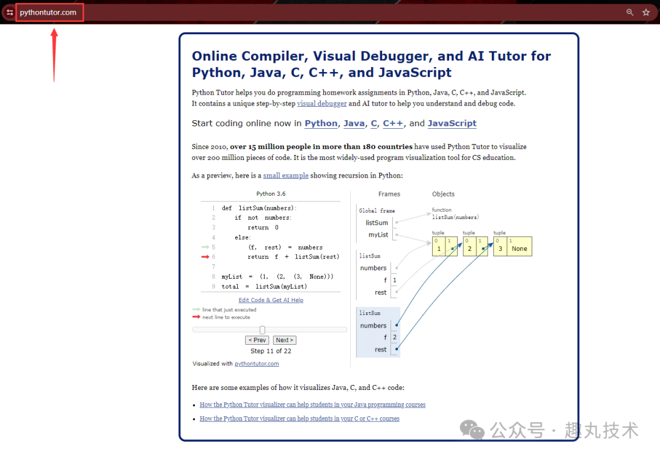660x457 pixels.
Task: Click code line 1 def listSum(numbers)
Action: click(x=259, y=208)
